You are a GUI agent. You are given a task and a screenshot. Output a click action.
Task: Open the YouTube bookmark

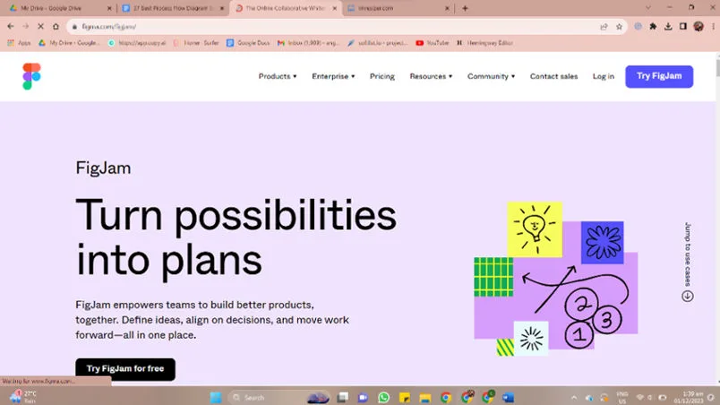[x=433, y=43]
